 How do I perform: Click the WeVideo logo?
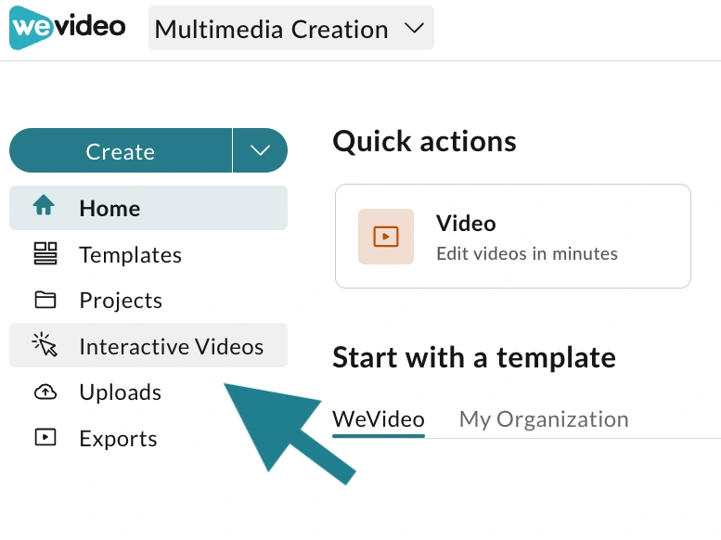click(67, 28)
